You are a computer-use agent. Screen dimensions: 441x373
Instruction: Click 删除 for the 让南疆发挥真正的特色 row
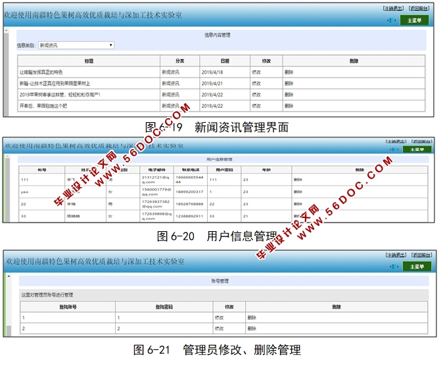(289, 72)
